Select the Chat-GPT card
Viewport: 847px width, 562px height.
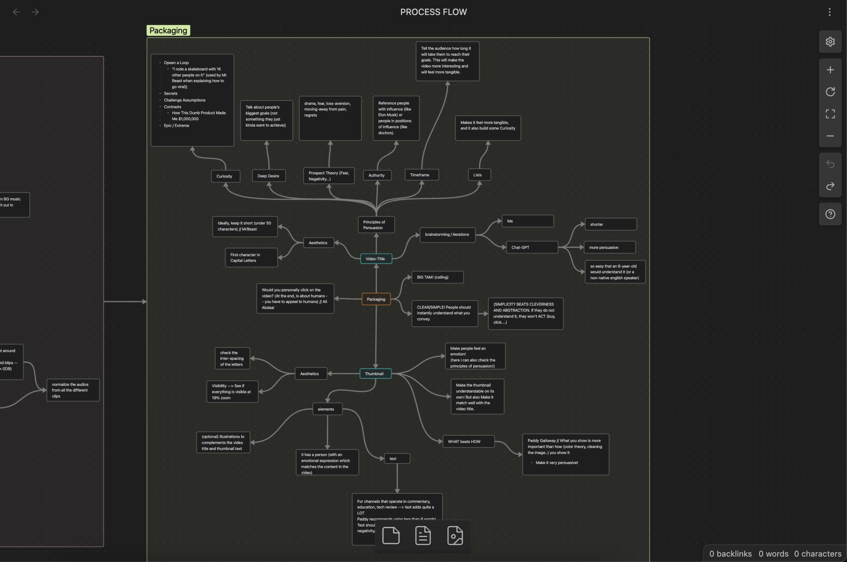click(x=531, y=247)
